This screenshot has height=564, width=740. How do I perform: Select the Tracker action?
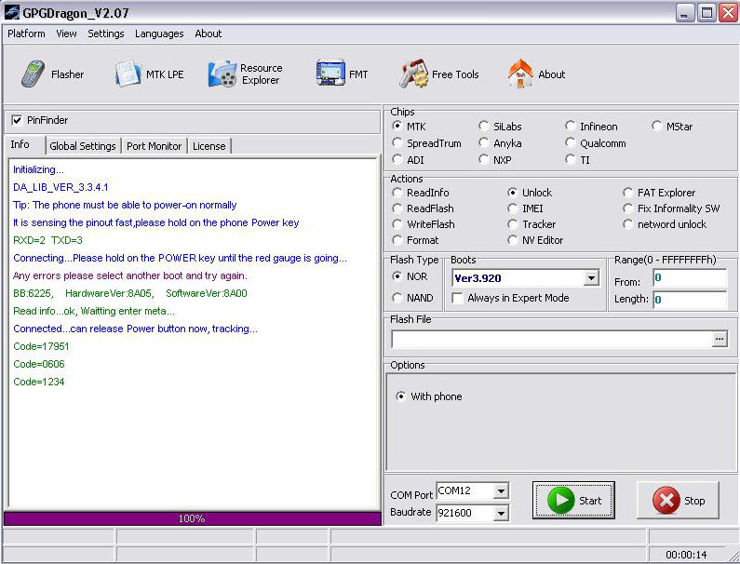tap(513, 224)
